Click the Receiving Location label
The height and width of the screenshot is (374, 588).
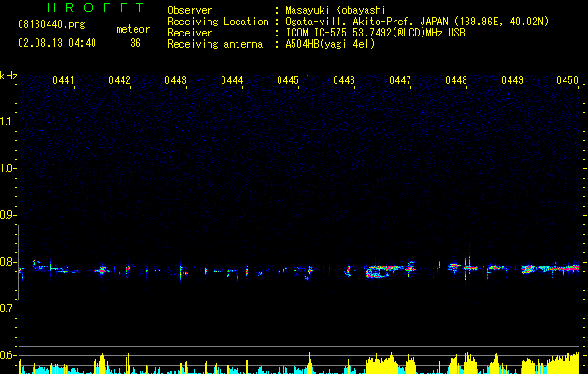218,22
